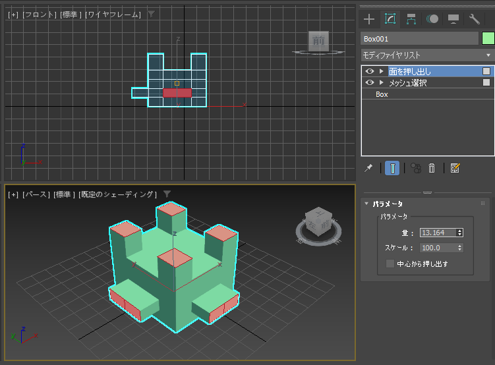
Task: Click the front viewport filter funnel icon
Action: tap(152, 14)
